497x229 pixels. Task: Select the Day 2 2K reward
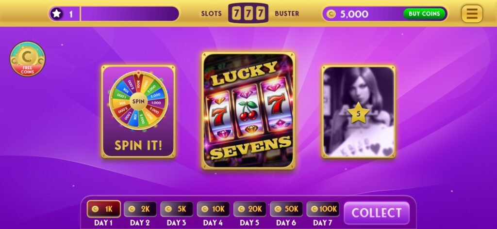point(140,209)
